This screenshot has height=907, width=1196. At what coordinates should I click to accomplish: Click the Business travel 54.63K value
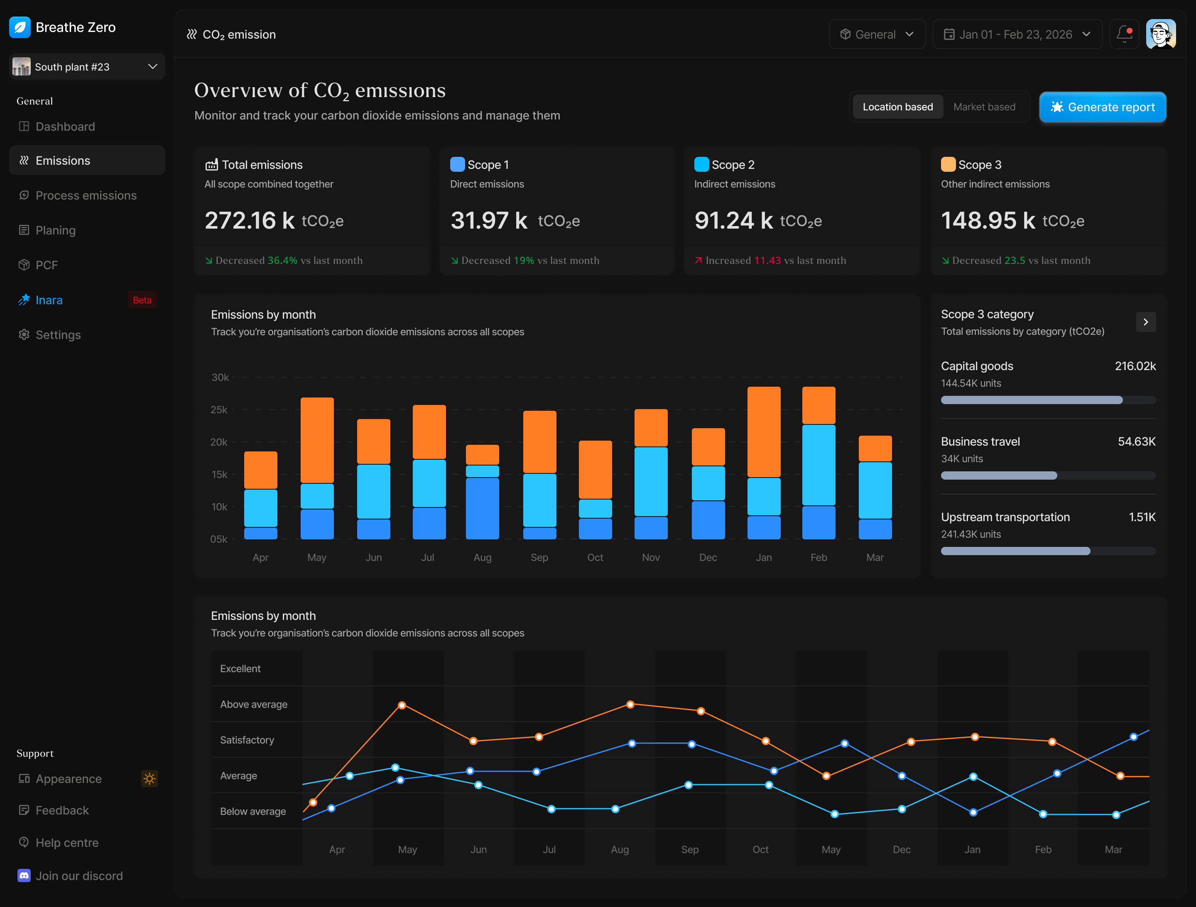(1137, 441)
